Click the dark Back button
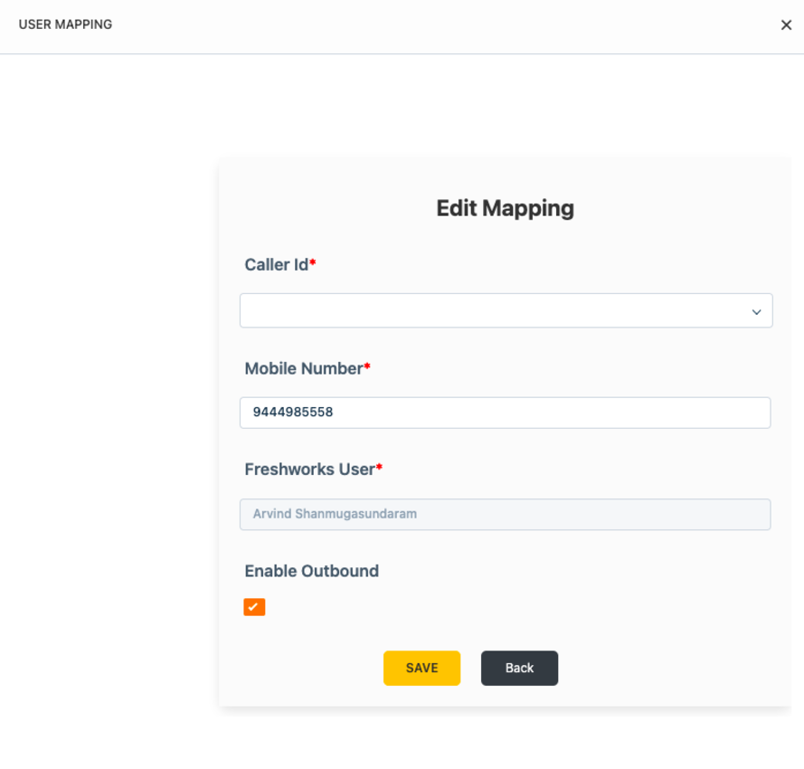The width and height of the screenshot is (804, 769). pos(519,668)
